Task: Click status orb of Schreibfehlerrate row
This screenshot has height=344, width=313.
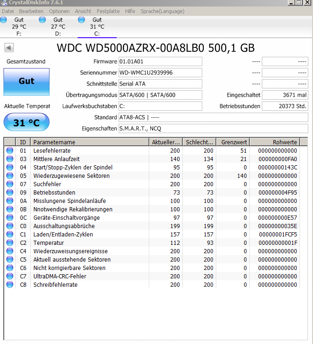Action: [10, 284]
